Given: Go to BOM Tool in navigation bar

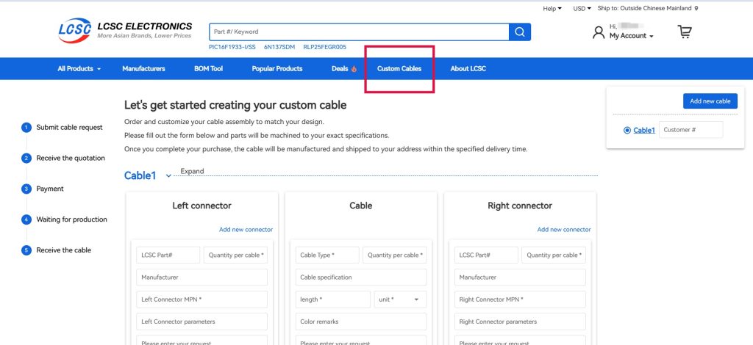Looking at the screenshot, I should pos(208,69).
